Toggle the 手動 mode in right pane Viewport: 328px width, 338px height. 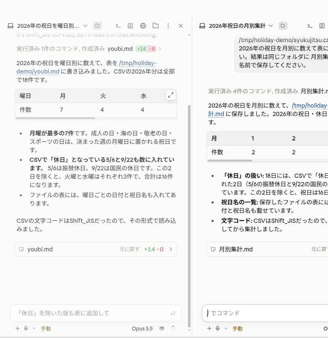click(238, 328)
